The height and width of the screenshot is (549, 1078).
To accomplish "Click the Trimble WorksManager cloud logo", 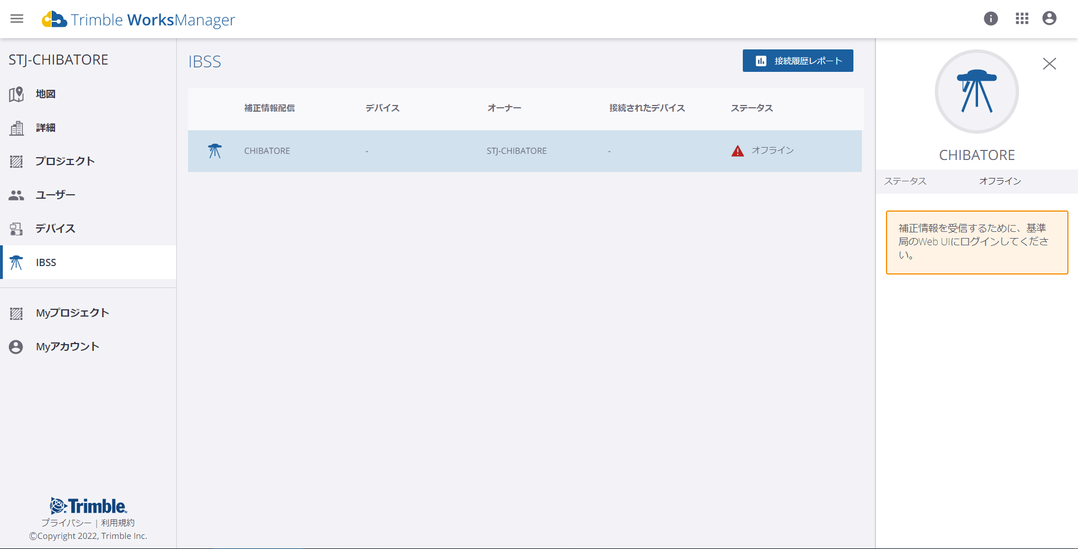I will 54,20.
